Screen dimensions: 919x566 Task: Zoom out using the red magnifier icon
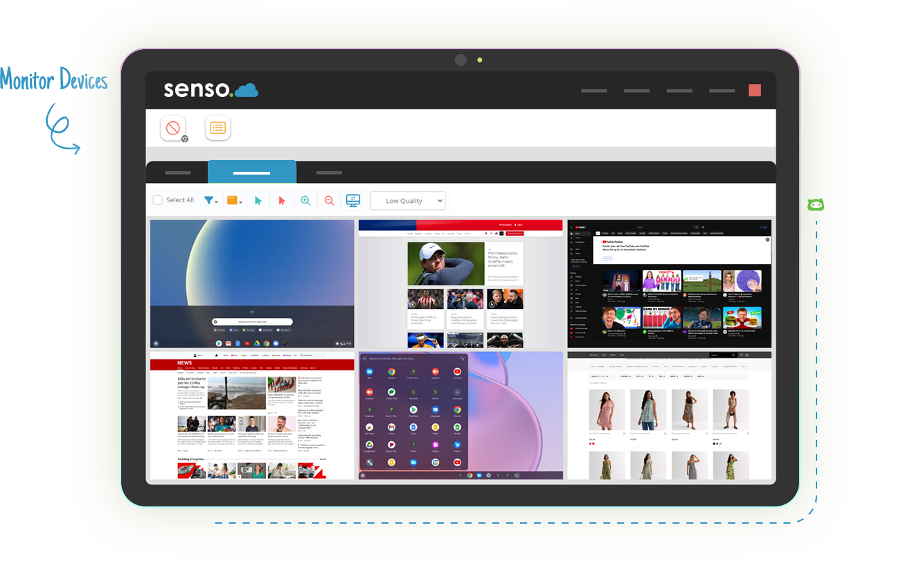(x=330, y=200)
